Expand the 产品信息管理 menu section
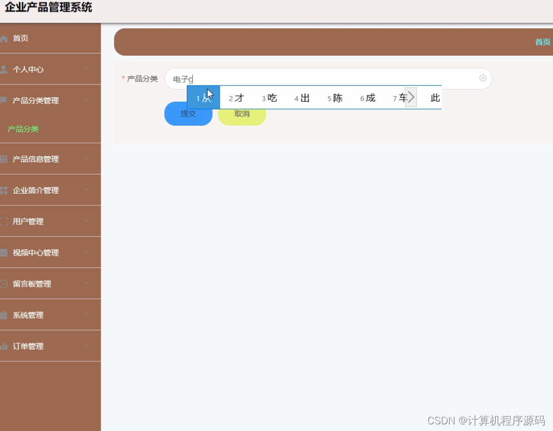Image resolution: width=553 pixels, height=431 pixels. point(86,158)
